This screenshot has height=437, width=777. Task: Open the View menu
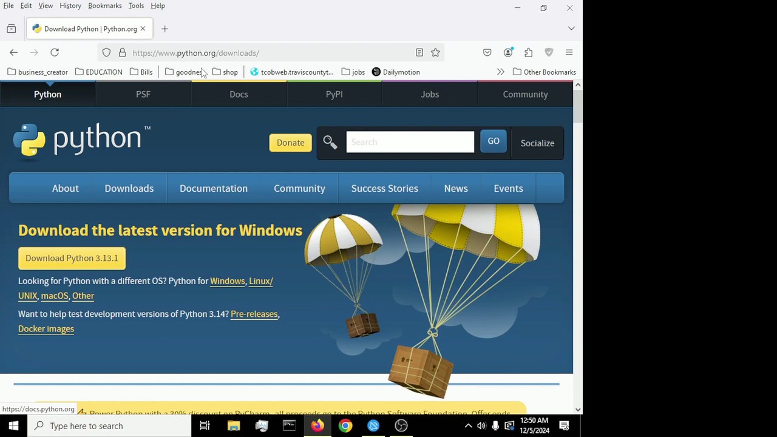pyautogui.click(x=46, y=5)
